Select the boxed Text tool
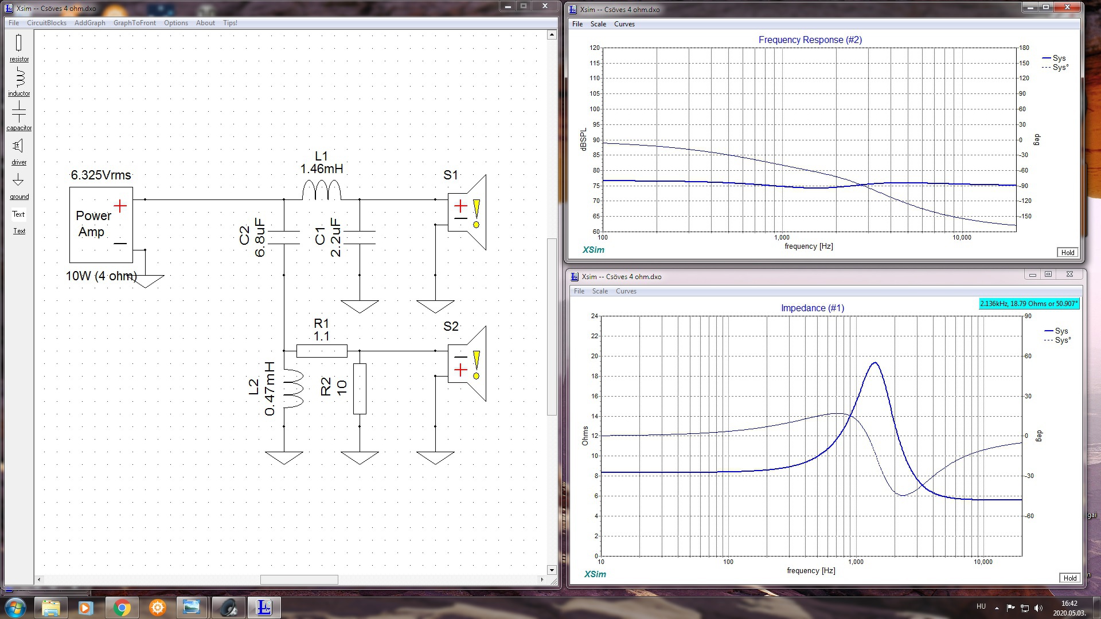The width and height of the screenshot is (1101, 619). pos(18,214)
